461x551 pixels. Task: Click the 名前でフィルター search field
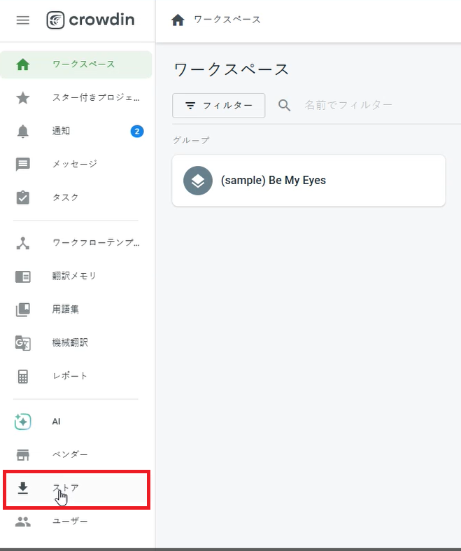click(x=372, y=106)
